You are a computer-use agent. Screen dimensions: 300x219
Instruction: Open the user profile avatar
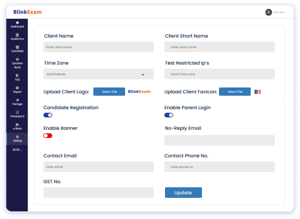268,12
